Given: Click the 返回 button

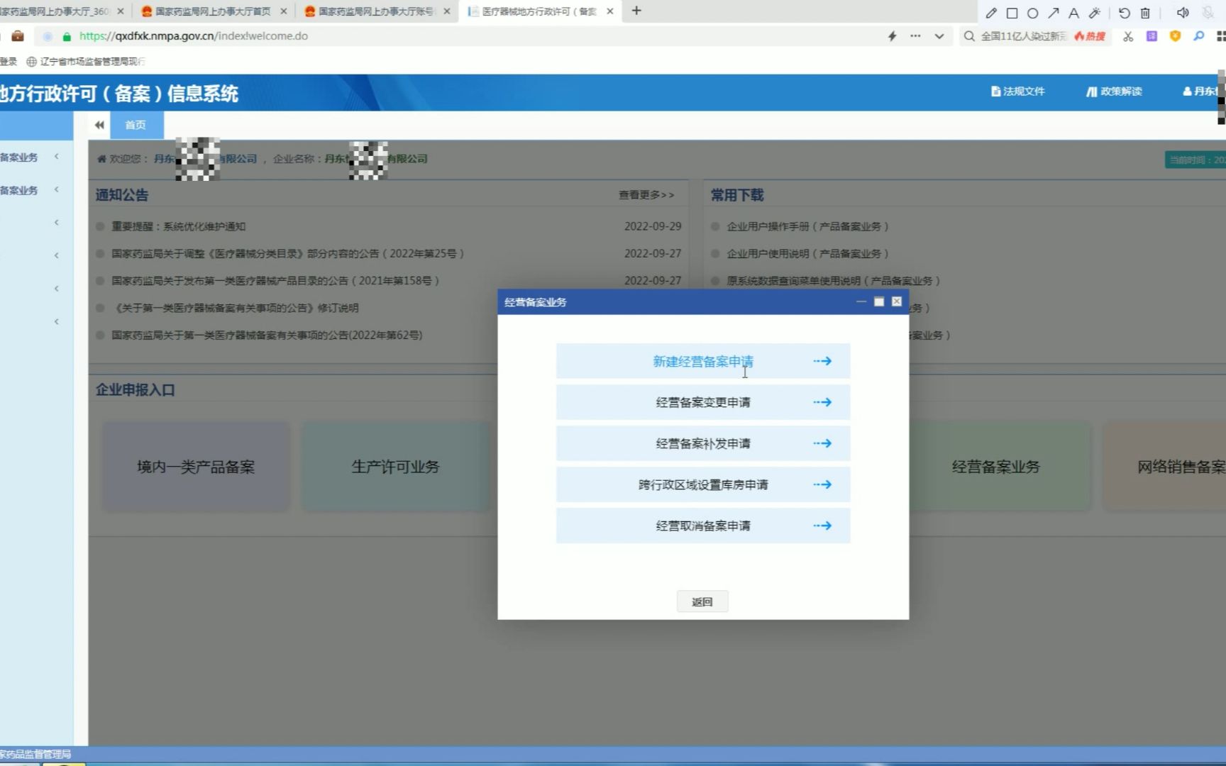Looking at the screenshot, I should (x=702, y=601).
